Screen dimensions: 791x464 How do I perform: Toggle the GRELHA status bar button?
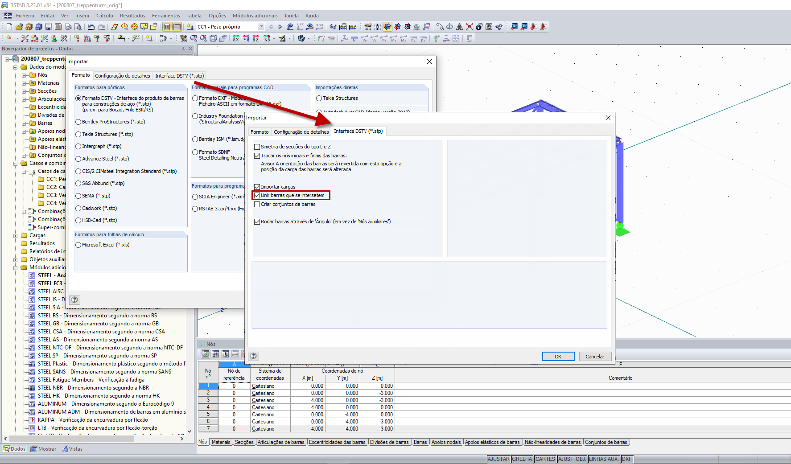click(x=522, y=459)
